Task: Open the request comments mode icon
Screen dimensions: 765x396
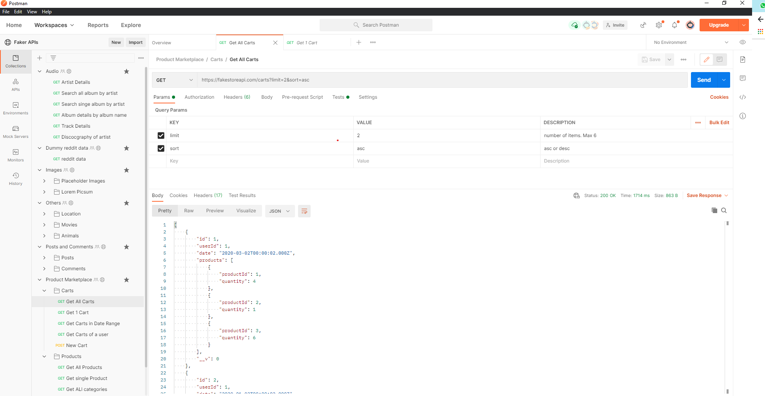Action: [720, 60]
